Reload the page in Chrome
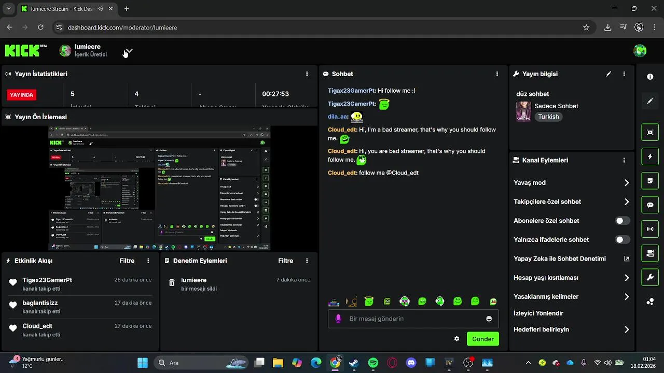The width and height of the screenshot is (664, 373). (x=40, y=27)
